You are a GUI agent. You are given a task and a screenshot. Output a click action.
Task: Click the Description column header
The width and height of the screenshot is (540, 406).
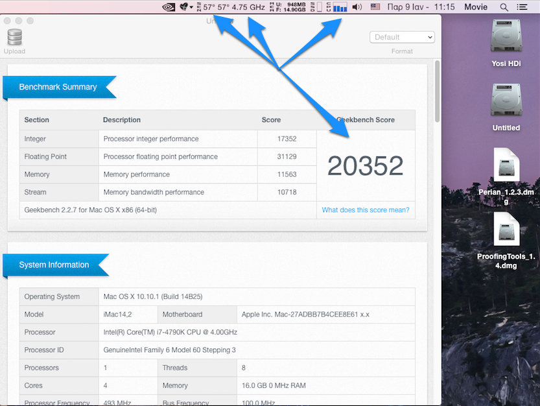[x=122, y=120]
